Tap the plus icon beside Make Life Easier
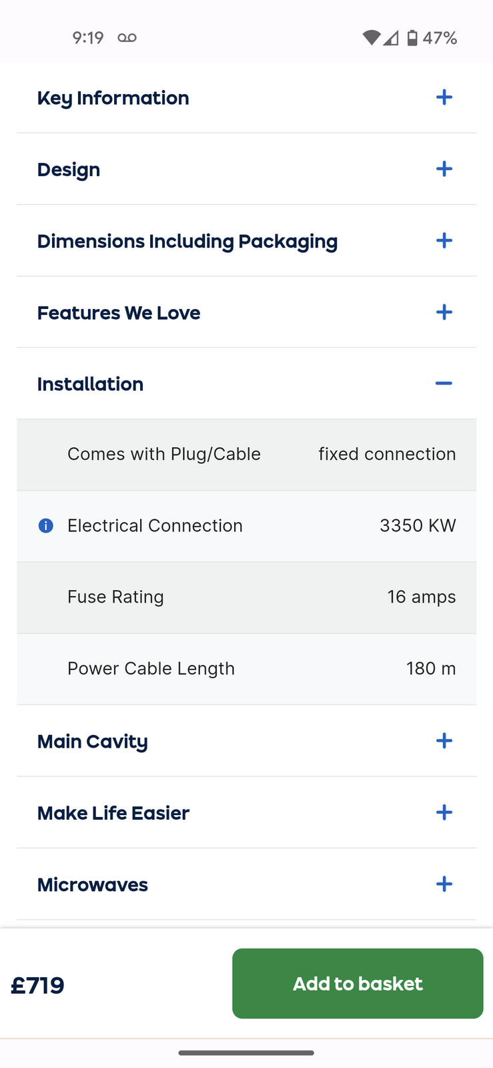The width and height of the screenshot is (493, 1068). point(444,812)
